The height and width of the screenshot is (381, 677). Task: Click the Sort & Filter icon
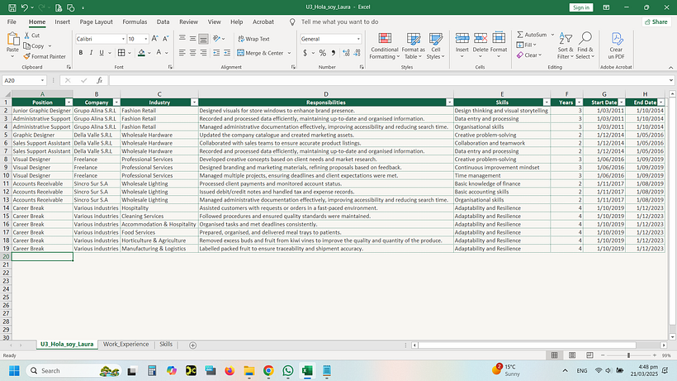(x=565, y=39)
